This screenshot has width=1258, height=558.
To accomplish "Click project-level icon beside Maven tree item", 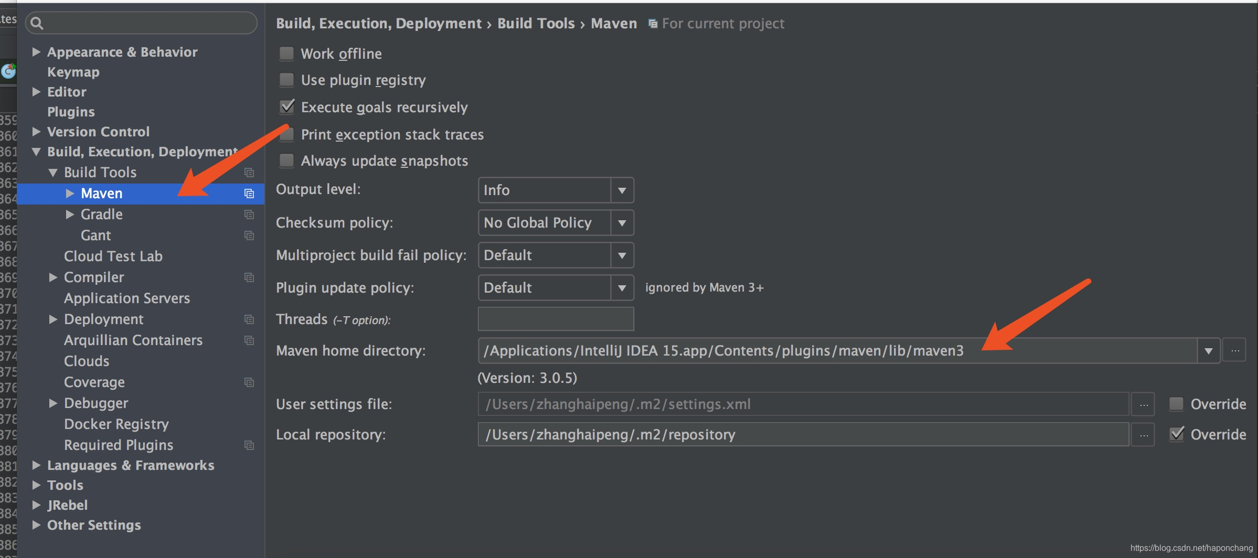I will [249, 194].
